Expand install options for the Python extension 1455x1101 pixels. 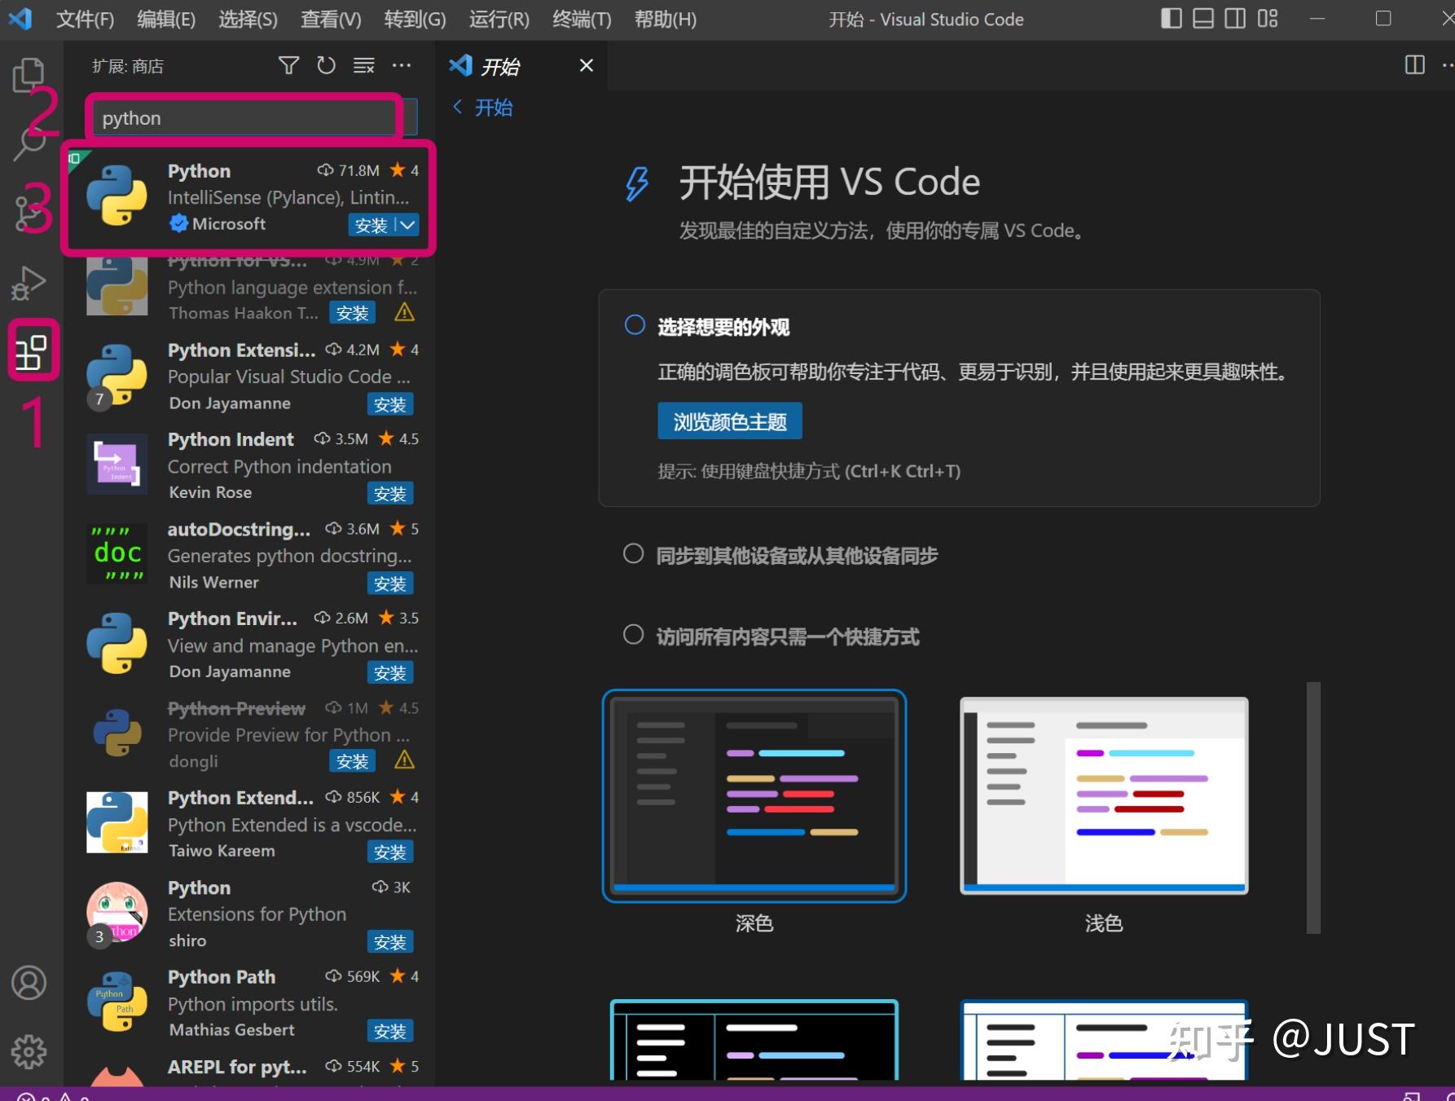tap(407, 225)
